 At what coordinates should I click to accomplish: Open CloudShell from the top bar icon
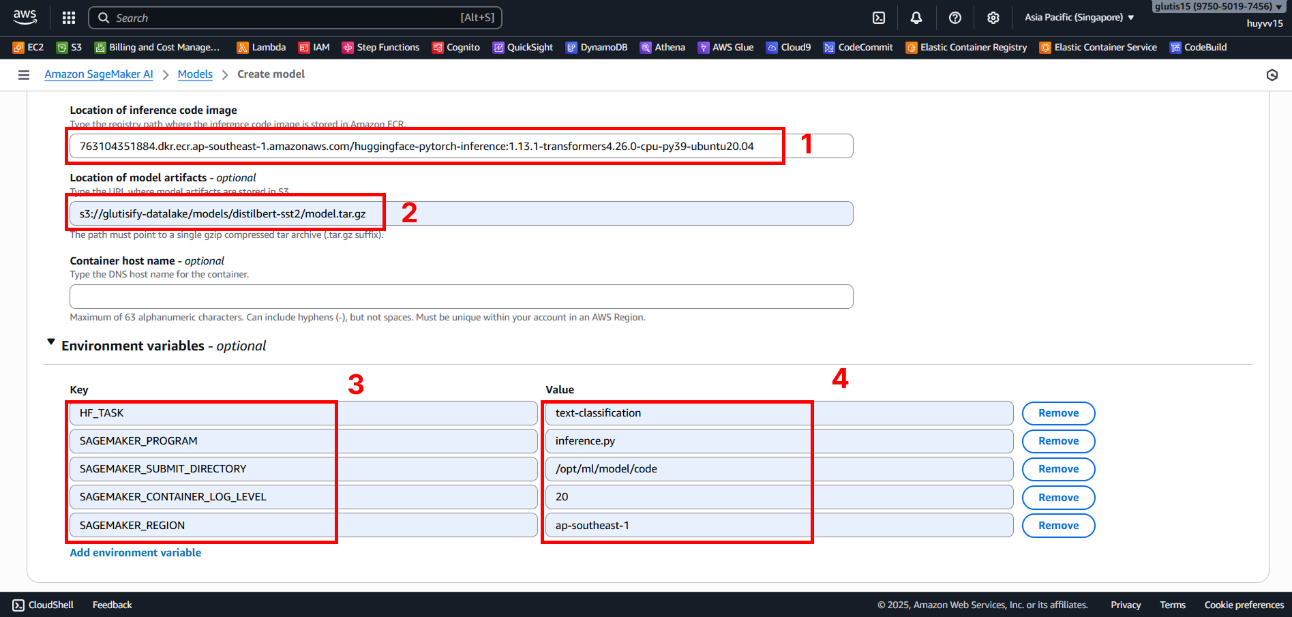coord(879,18)
